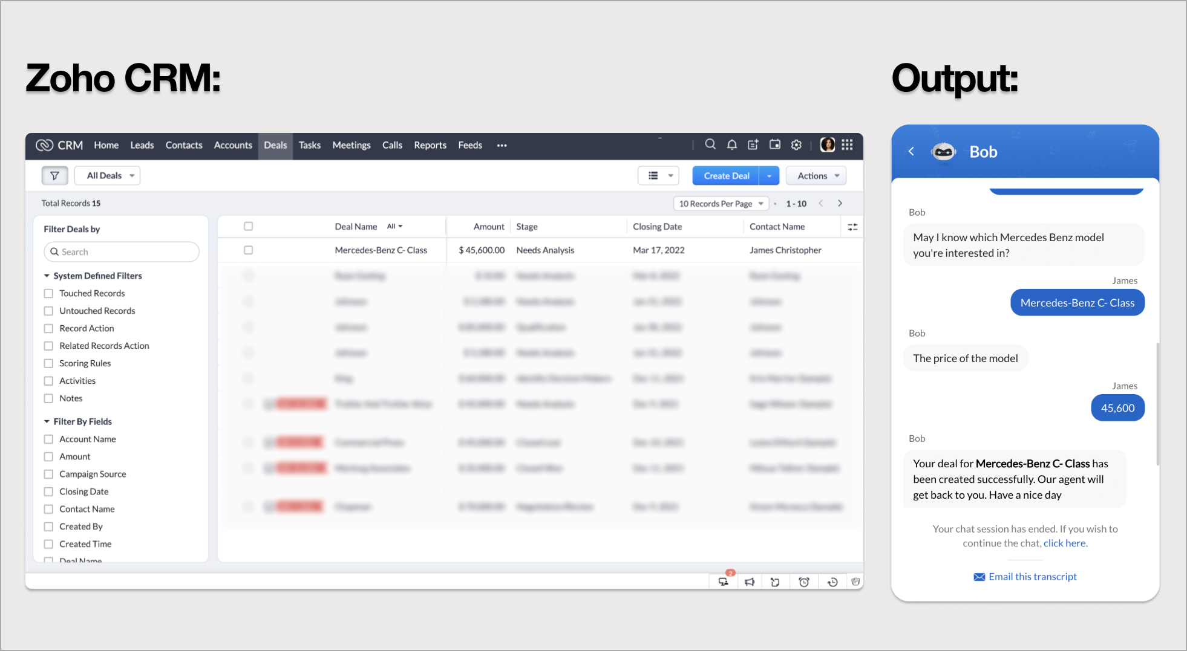Image resolution: width=1187 pixels, height=651 pixels.
Task: Open the All Deals view dropdown
Action: click(107, 175)
